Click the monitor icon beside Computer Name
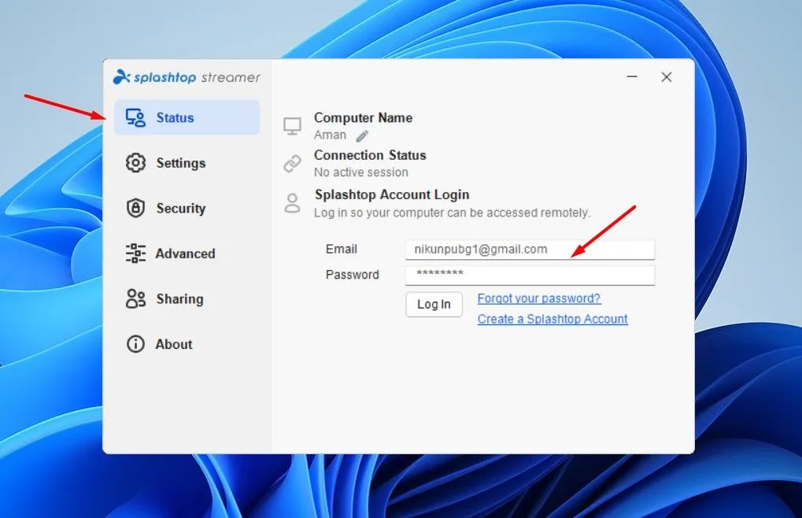The width and height of the screenshot is (802, 518). coord(293,126)
